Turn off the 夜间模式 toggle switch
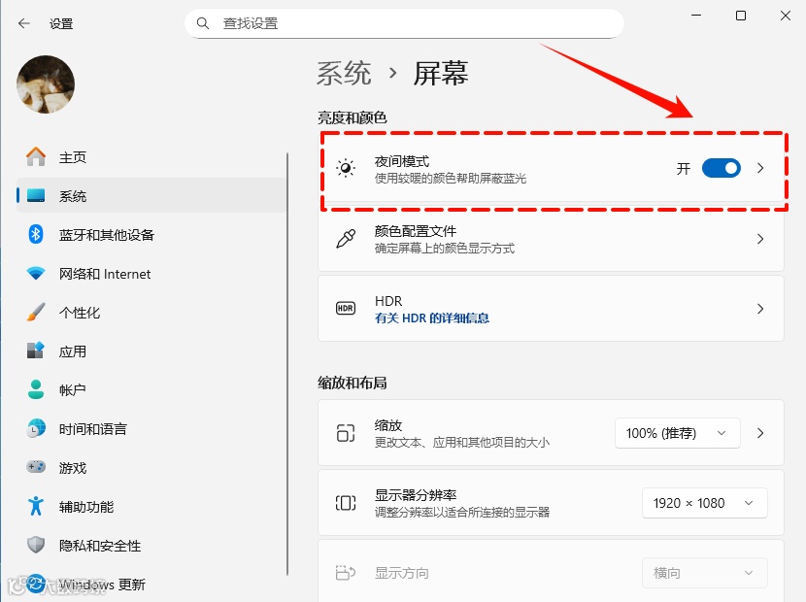 click(722, 168)
